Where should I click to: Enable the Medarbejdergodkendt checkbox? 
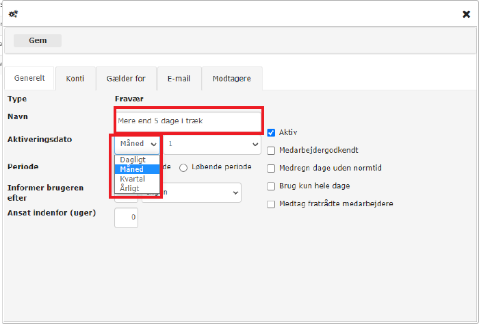coord(272,150)
